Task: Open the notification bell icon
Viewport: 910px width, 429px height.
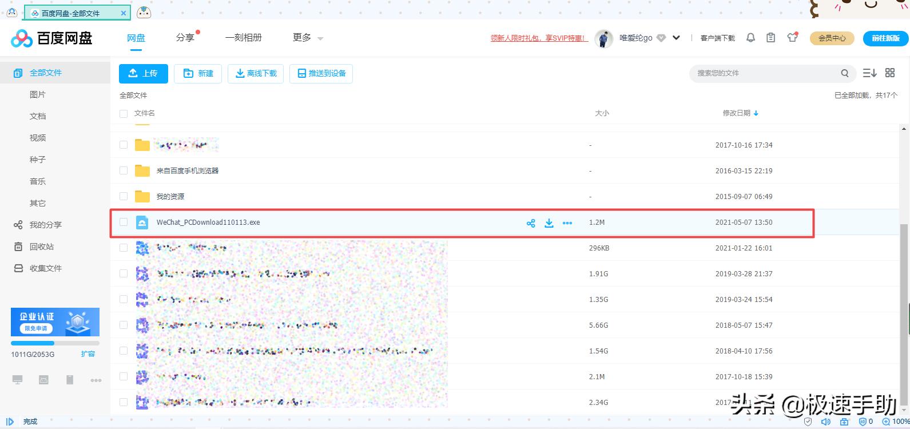Action: (x=751, y=38)
